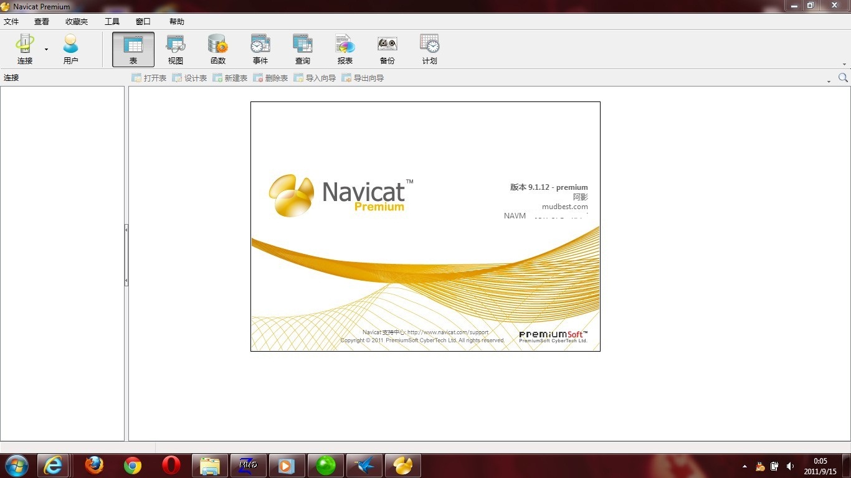851x478 pixels.
Task: Click the Navicat Premium logo on splash
Action: click(x=341, y=195)
